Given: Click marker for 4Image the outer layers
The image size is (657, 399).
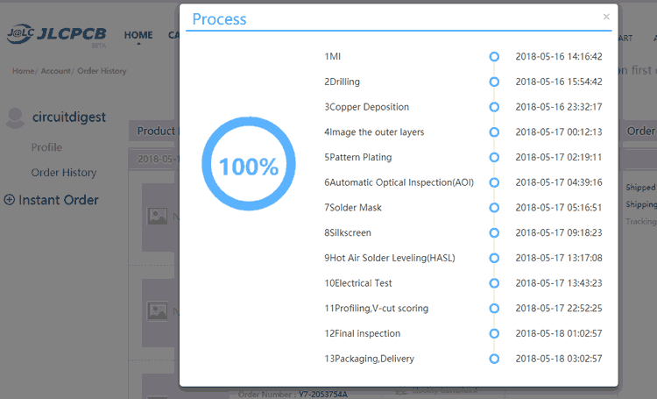Looking at the screenshot, I should (x=494, y=132).
